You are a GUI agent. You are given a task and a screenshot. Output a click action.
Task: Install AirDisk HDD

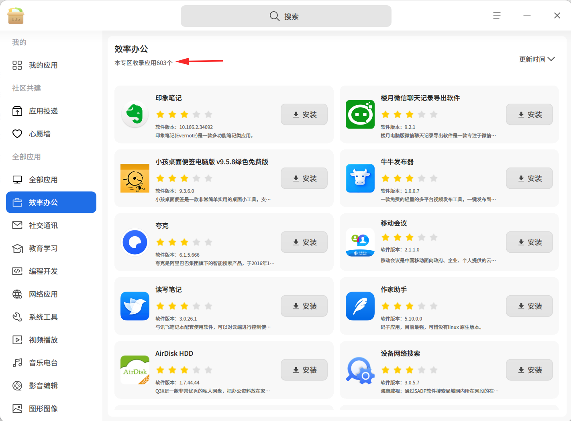(x=304, y=370)
